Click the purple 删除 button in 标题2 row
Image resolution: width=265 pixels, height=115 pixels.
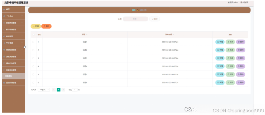(240, 50)
